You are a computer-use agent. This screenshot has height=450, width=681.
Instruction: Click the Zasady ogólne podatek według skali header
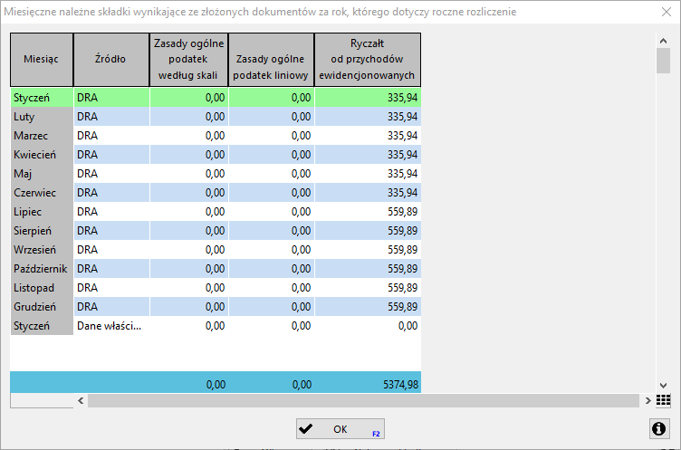(188, 60)
